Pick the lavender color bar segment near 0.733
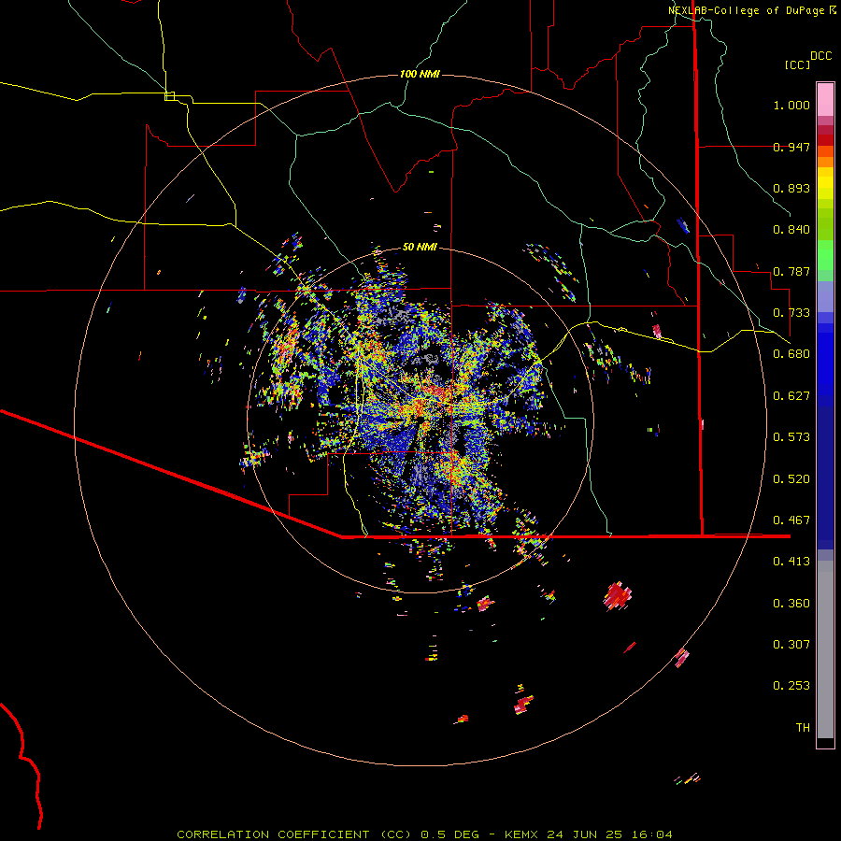Screen dimensions: 841x841 tap(825, 297)
